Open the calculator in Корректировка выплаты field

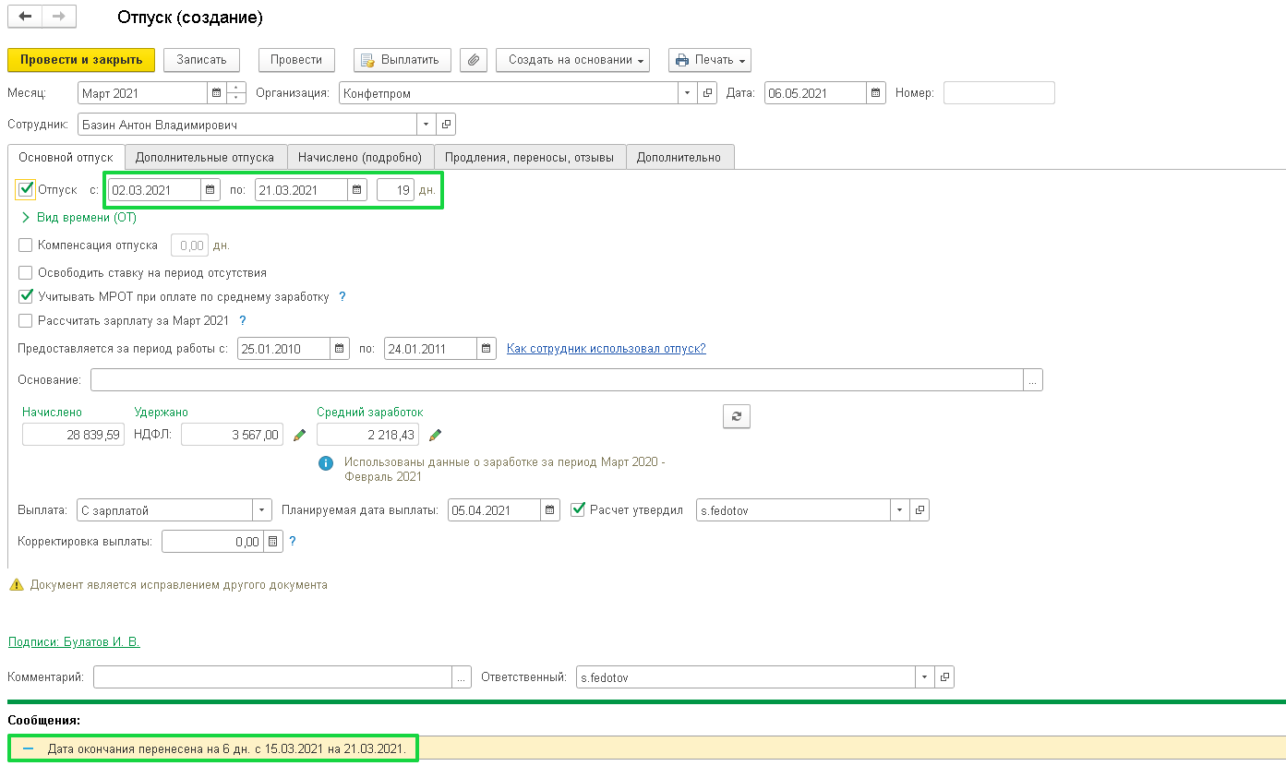pyautogui.click(x=272, y=542)
